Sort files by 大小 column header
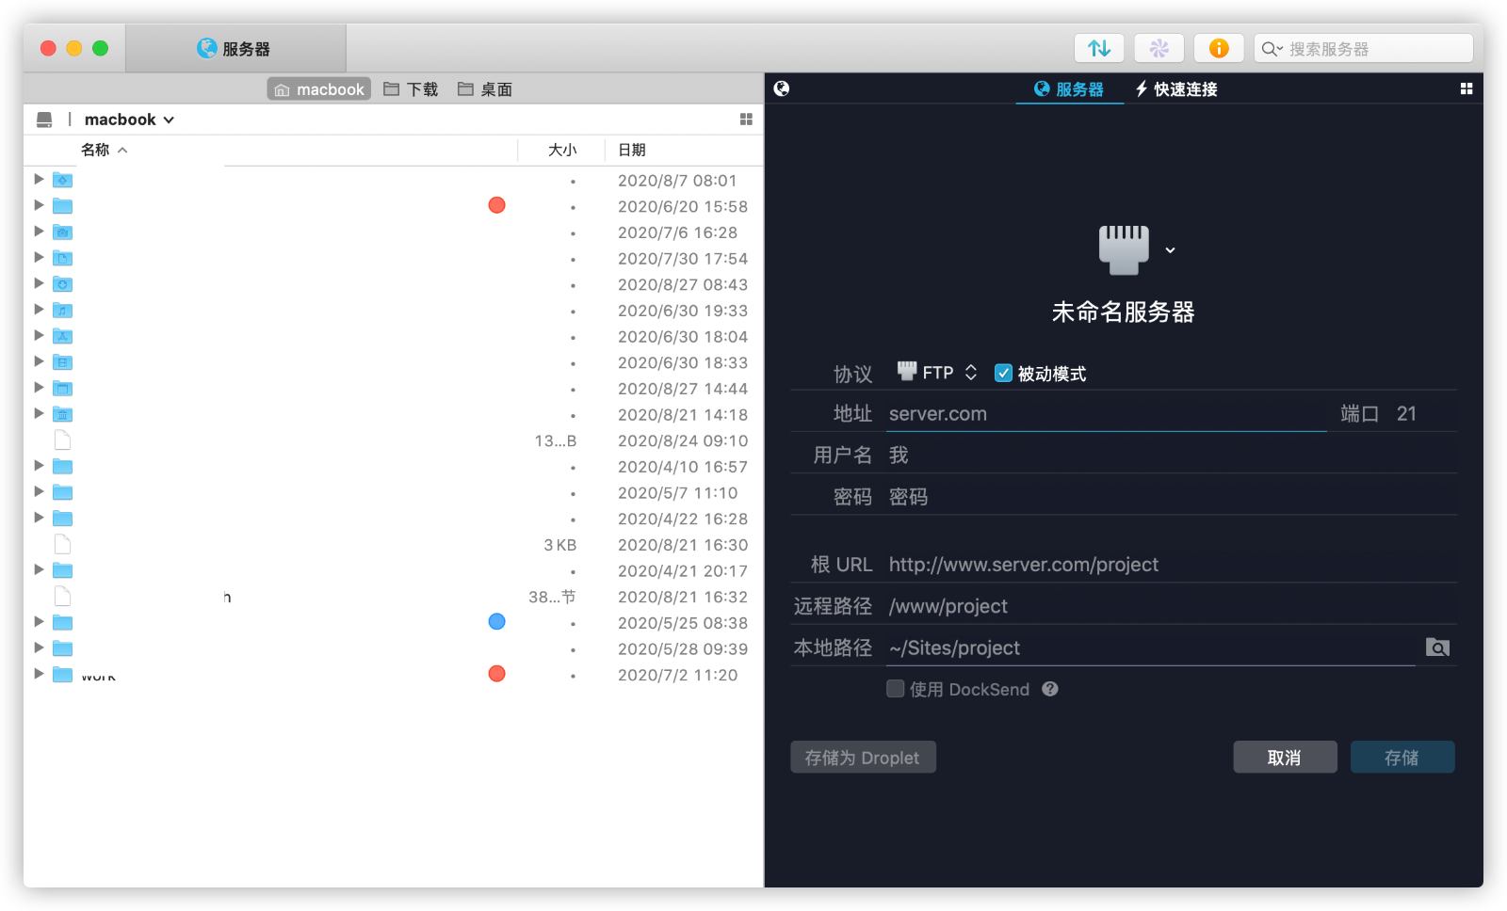Screen dimensions: 1507x911 pyautogui.click(x=562, y=150)
